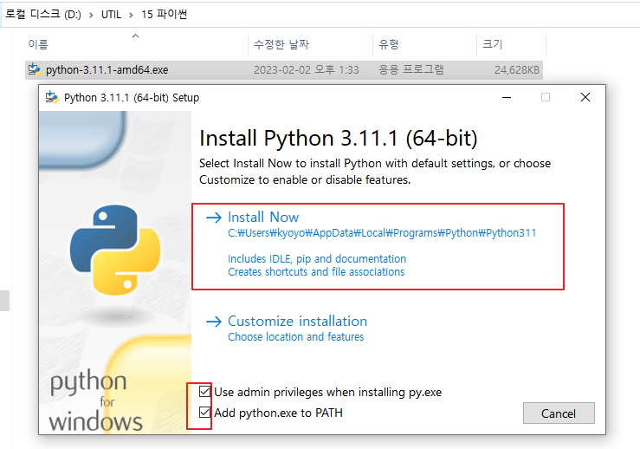The image size is (640, 449).
Task: Click the Install Now arrow icon
Action: [x=214, y=218]
